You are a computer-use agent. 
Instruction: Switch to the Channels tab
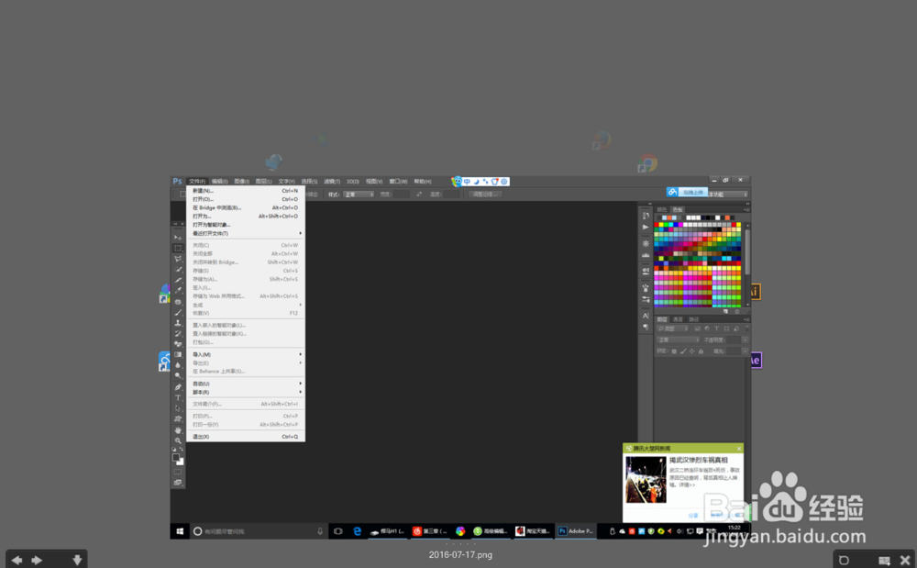click(678, 319)
